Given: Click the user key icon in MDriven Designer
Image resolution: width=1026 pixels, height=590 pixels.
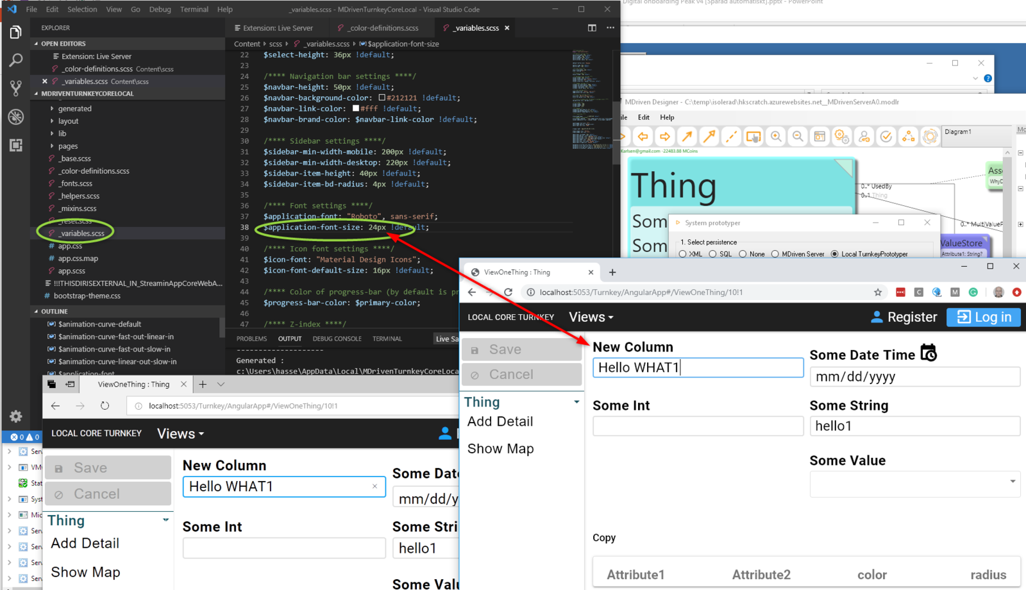Looking at the screenshot, I should 864,137.
